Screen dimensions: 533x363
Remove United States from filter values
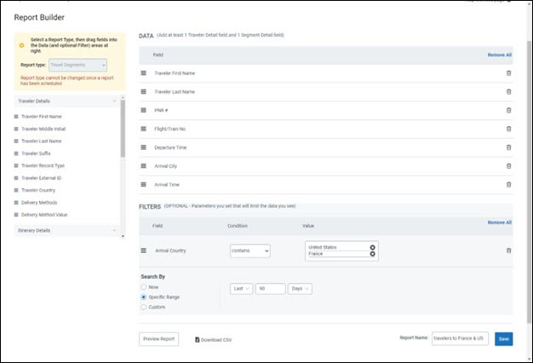click(372, 247)
